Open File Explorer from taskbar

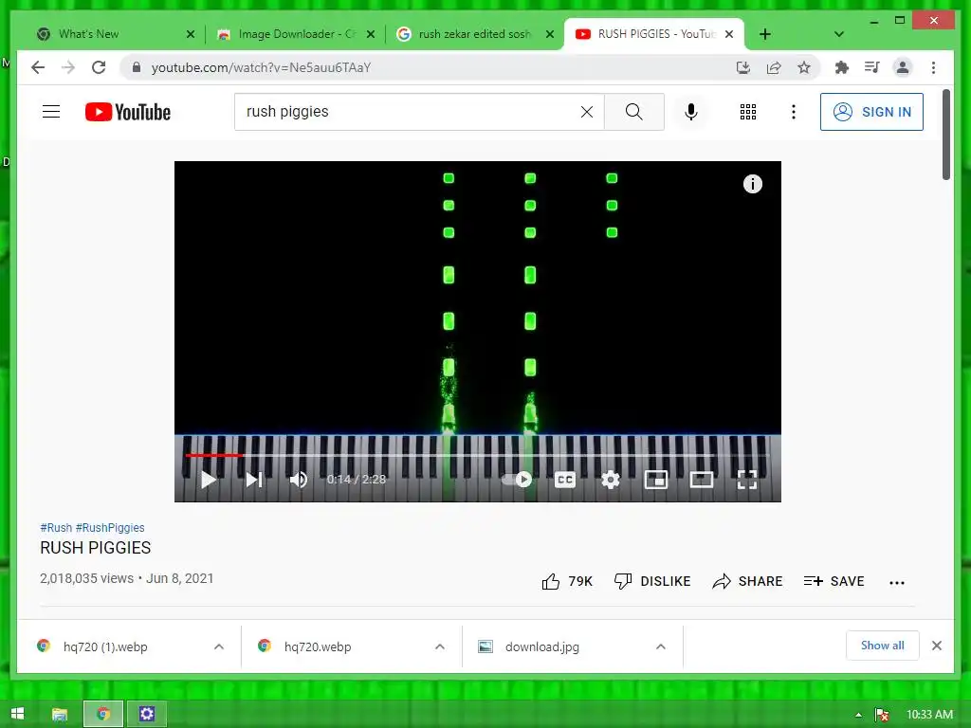tap(60, 714)
